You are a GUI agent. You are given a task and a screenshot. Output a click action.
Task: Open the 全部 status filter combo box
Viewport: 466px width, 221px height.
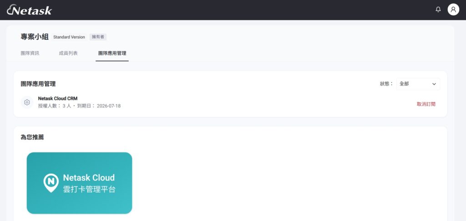point(418,84)
